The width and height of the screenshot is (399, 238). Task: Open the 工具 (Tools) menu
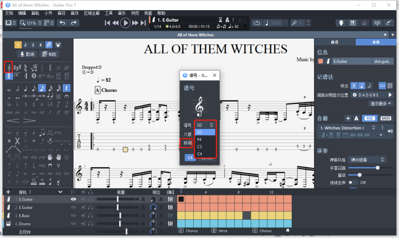[x=109, y=12]
